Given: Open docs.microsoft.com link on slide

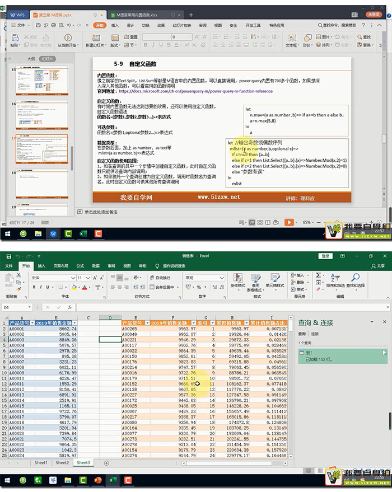Looking at the screenshot, I should [196, 91].
